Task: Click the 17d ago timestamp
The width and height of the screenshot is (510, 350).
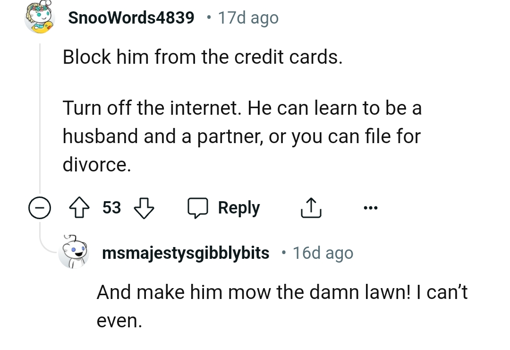Action: pyautogui.click(x=248, y=17)
